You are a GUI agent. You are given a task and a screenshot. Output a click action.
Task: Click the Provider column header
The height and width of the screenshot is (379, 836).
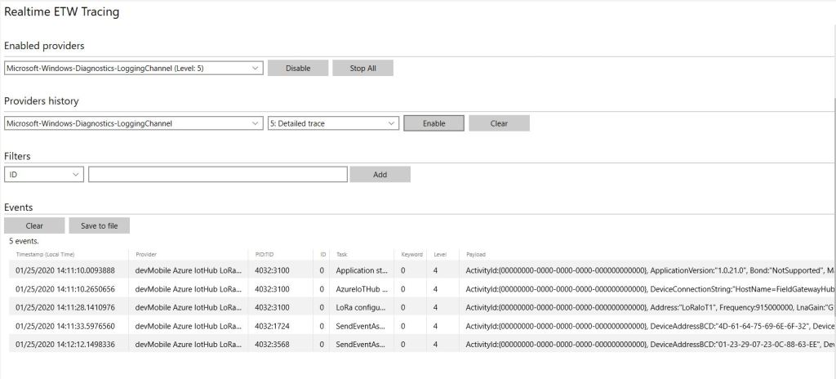coord(146,255)
